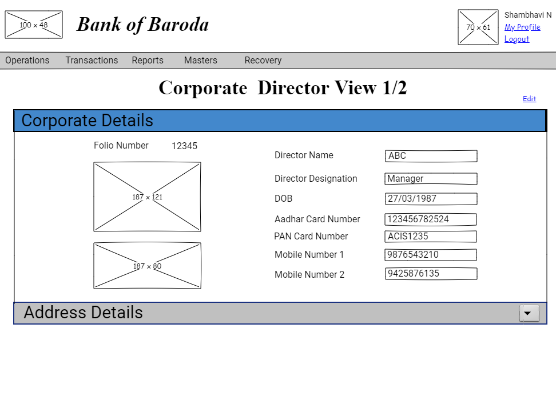Open the Transactions menu
The image size is (556, 400).
tap(92, 61)
